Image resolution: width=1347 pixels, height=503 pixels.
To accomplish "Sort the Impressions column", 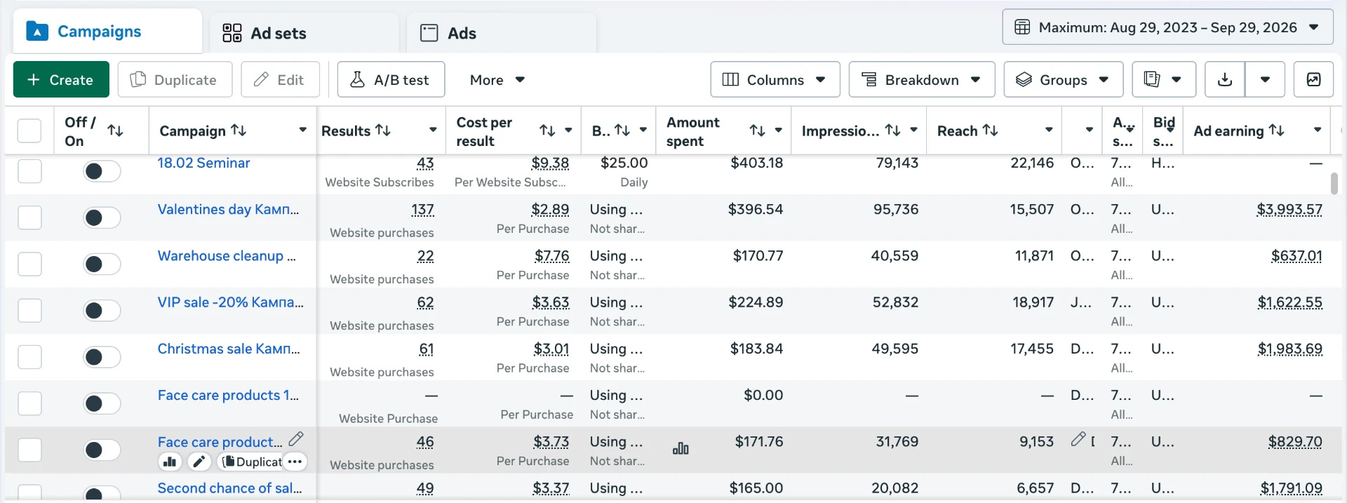I will click(892, 130).
